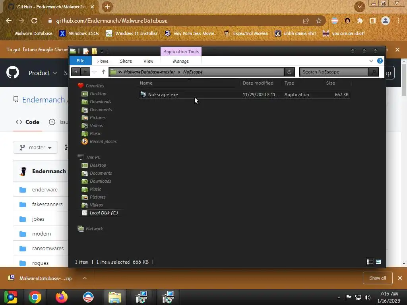Open File Explorer from the taskbar

114,297
